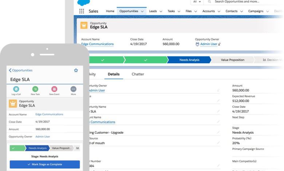Click the Close Date 4/19/2017 in highlights panel

click(x=139, y=44)
